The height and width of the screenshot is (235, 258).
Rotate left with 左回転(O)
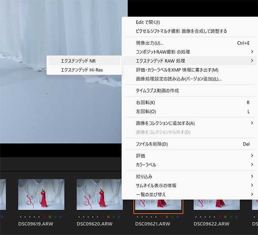pyautogui.click(x=190, y=111)
